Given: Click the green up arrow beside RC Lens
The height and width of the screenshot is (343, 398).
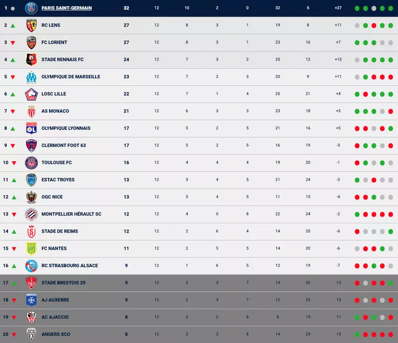Looking at the screenshot, I should (x=13, y=25).
